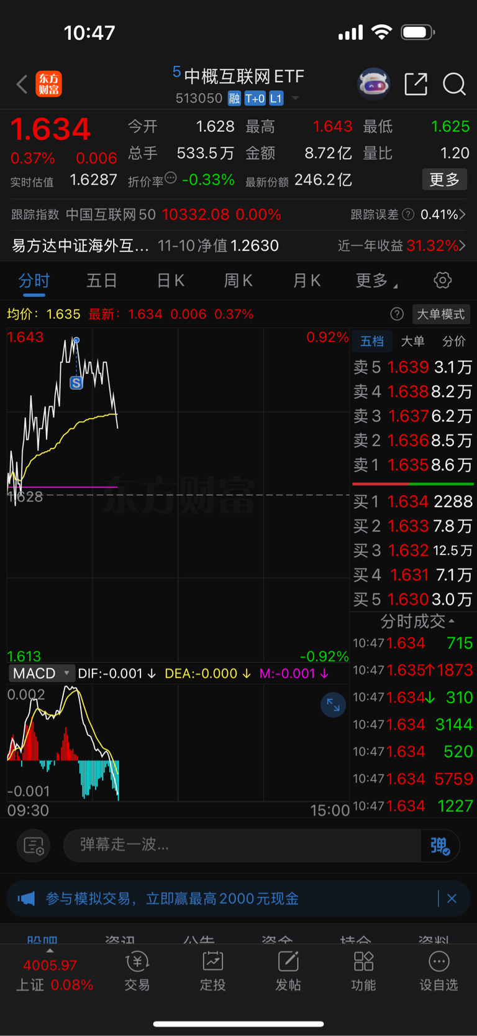Image resolution: width=477 pixels, height=1036 pixels.
Task: Toggle 大单模式 mode
Action: pos(440,314)
